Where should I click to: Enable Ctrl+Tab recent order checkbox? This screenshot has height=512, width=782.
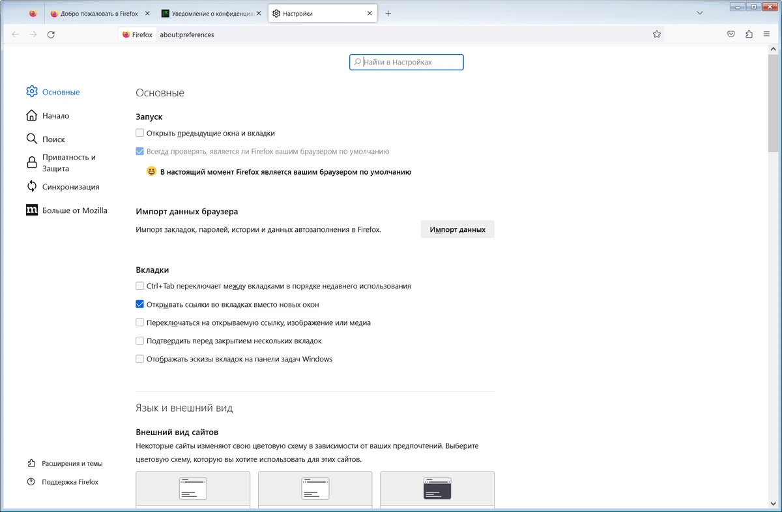(139, 285)
